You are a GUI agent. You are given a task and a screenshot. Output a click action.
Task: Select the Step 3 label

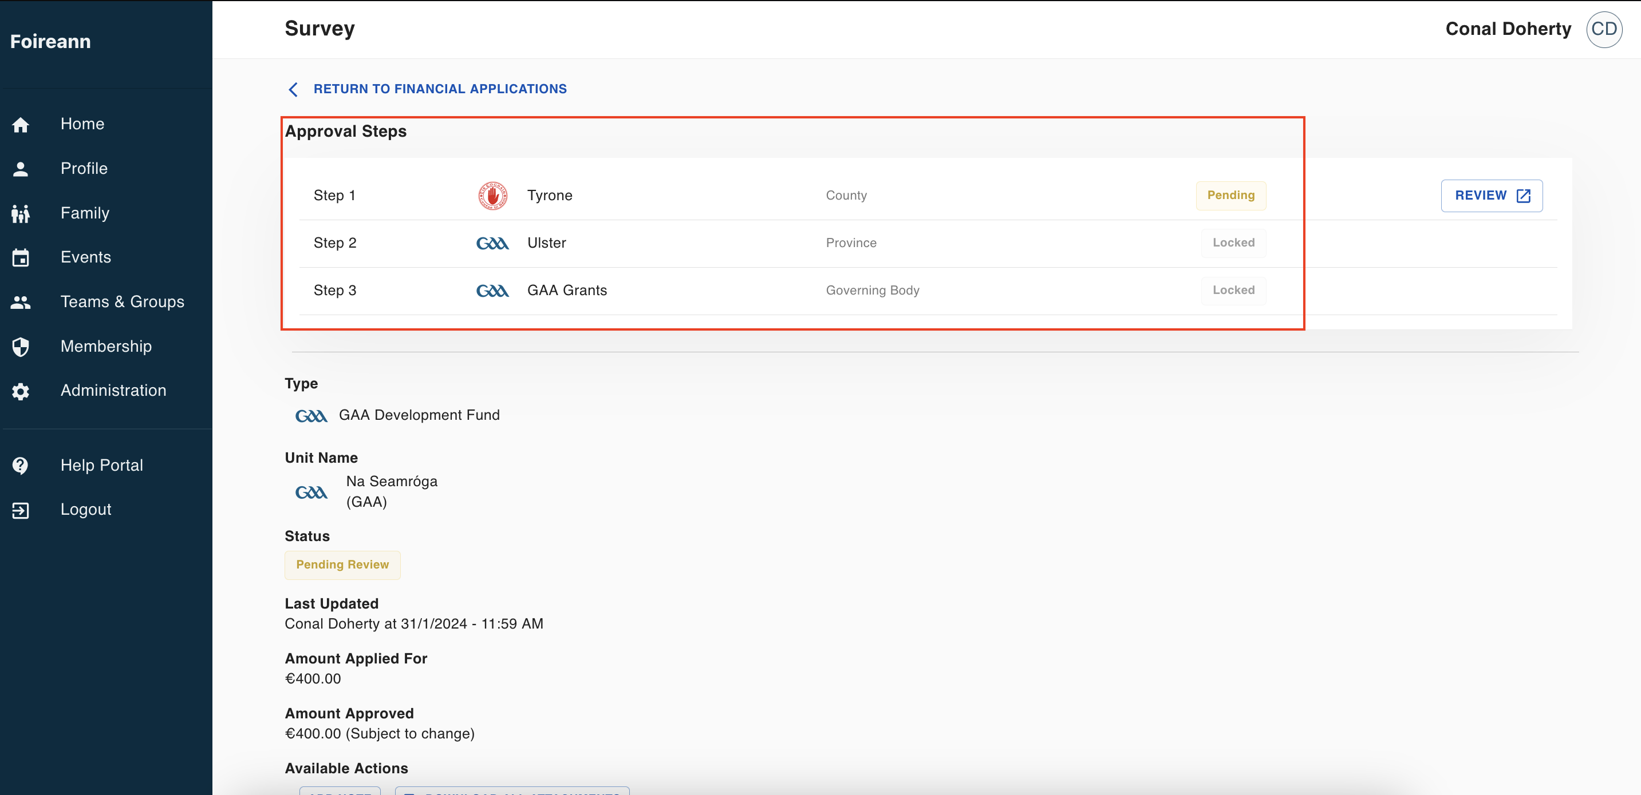[x=335, y=290]
